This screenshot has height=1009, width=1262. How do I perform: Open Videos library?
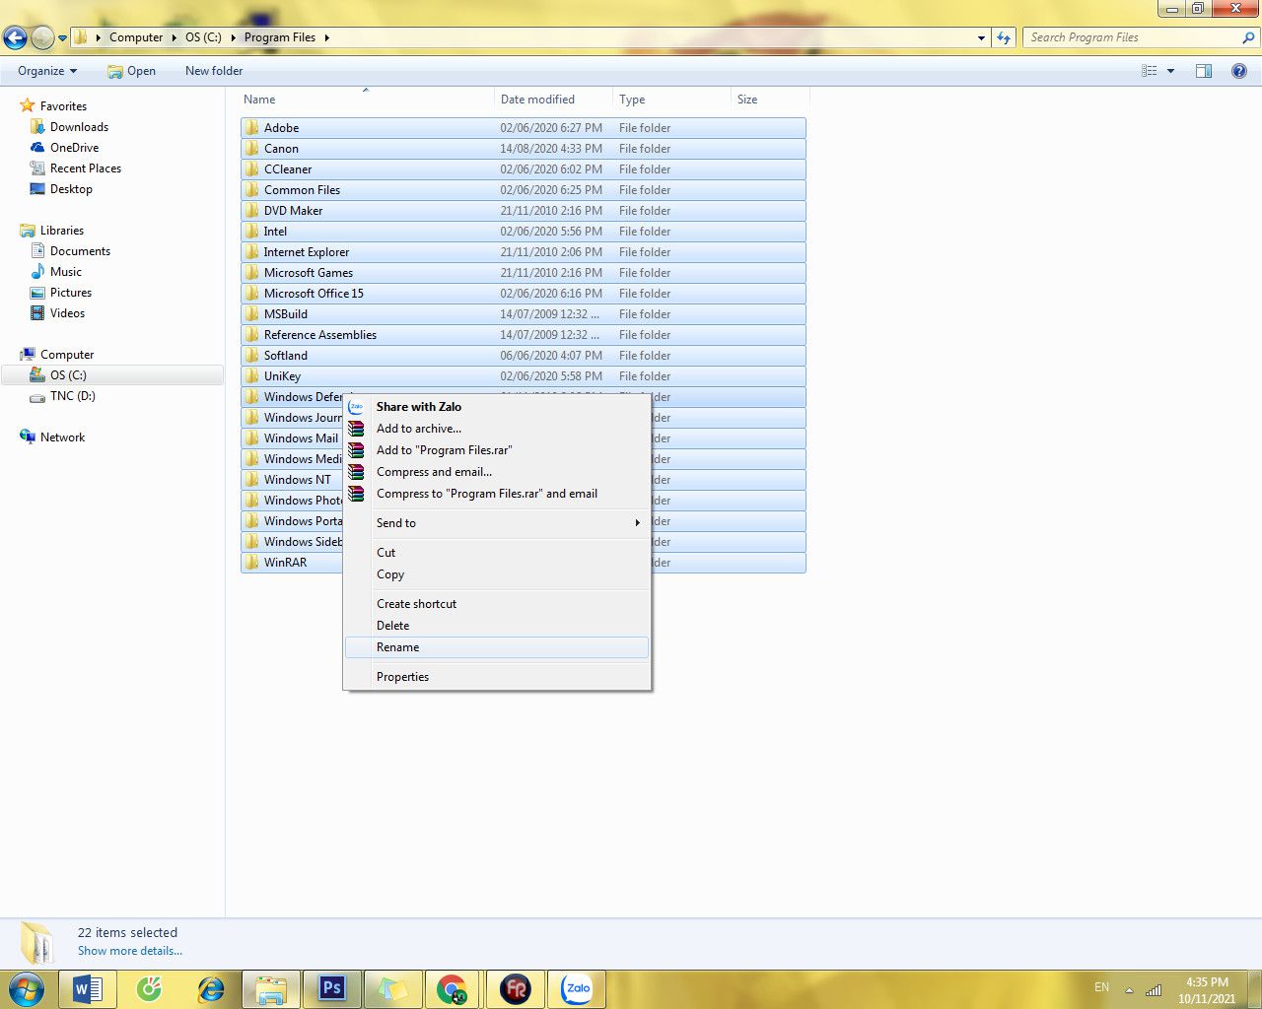pos(67,313)
